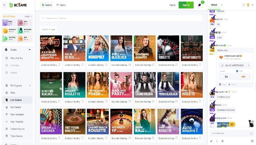
Task: Open Infinite Blackjack game
Action: pyautogui.click(x=121, y=48)
